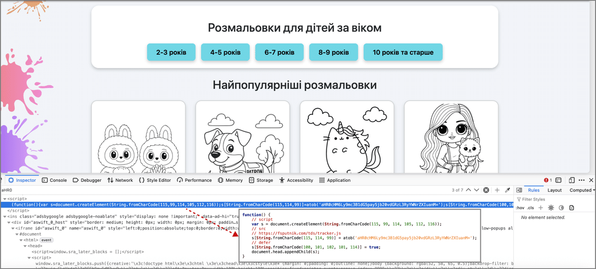Open the Debugger tab

pos(87,180)
